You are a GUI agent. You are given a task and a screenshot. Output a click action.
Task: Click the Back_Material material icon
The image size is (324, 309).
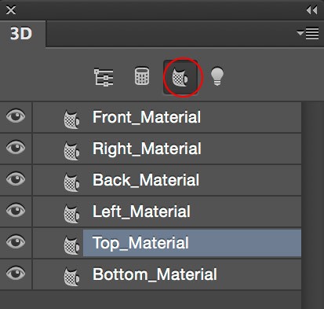click(x=71, y=182)
